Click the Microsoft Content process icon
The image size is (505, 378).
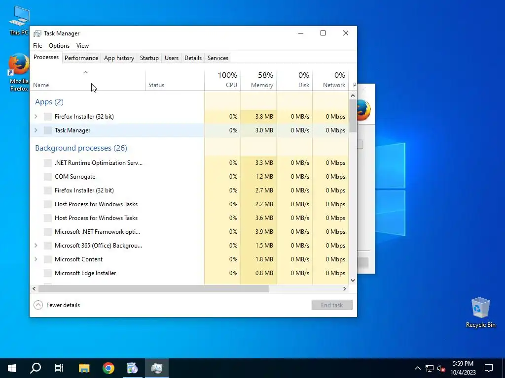(x=48, y=259)
